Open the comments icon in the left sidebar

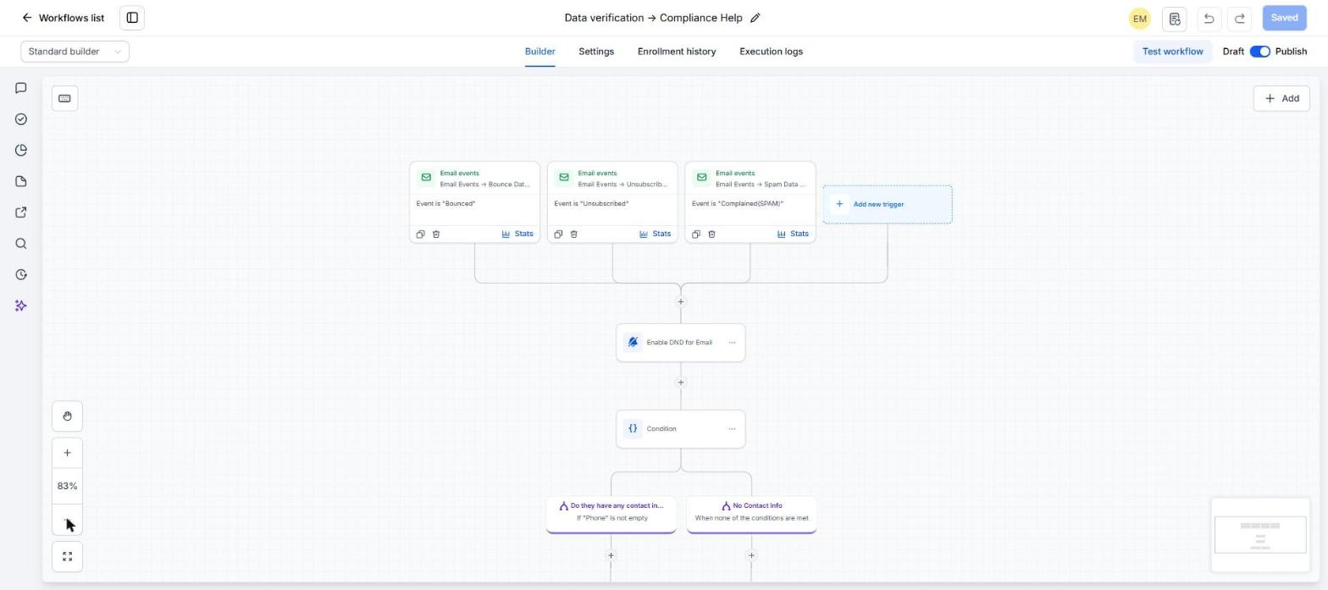point(21,88)
